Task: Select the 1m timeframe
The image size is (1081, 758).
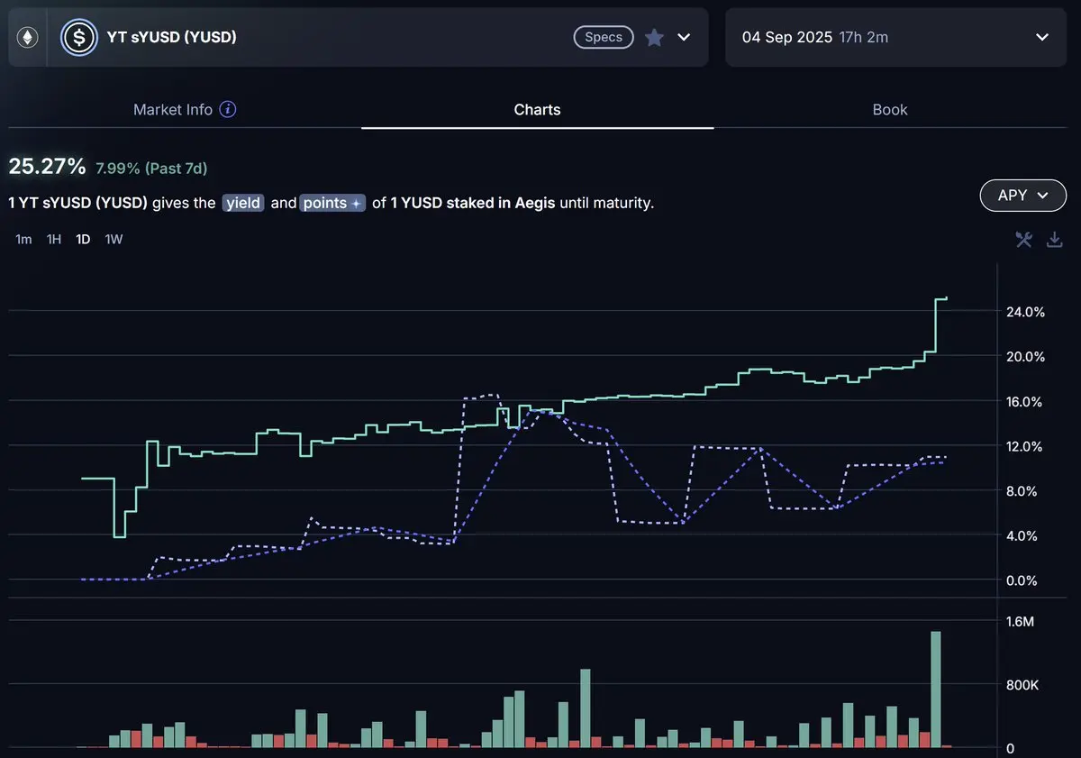Action: click(23, 240)
